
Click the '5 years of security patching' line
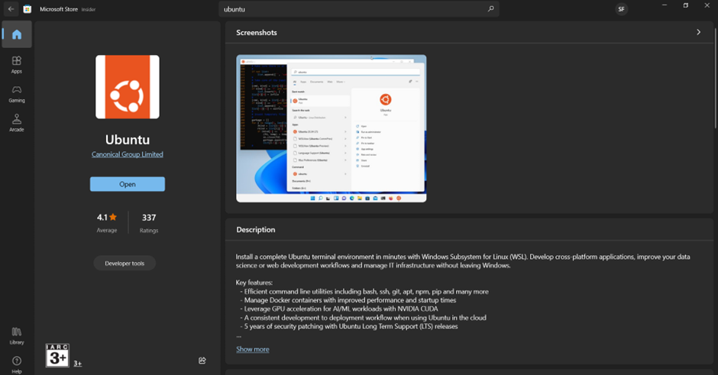click(349, 326)
